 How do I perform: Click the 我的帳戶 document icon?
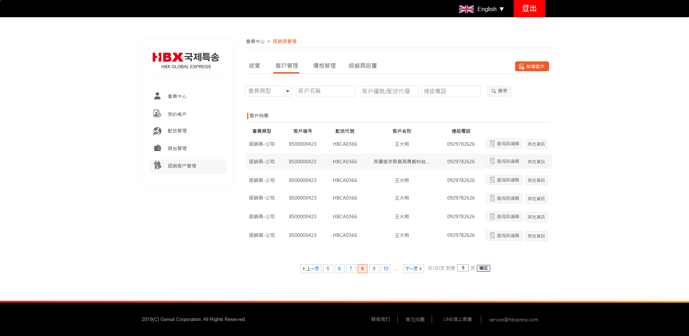tap(157, 114)
